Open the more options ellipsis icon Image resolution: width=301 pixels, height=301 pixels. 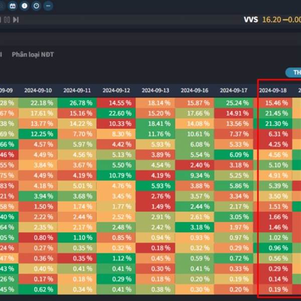click(48, 6)
